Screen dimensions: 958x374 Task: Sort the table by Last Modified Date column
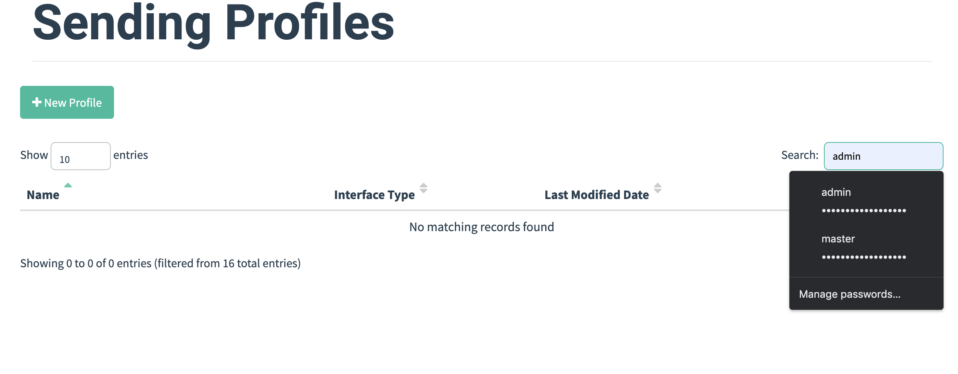click(x=596, y=194)
